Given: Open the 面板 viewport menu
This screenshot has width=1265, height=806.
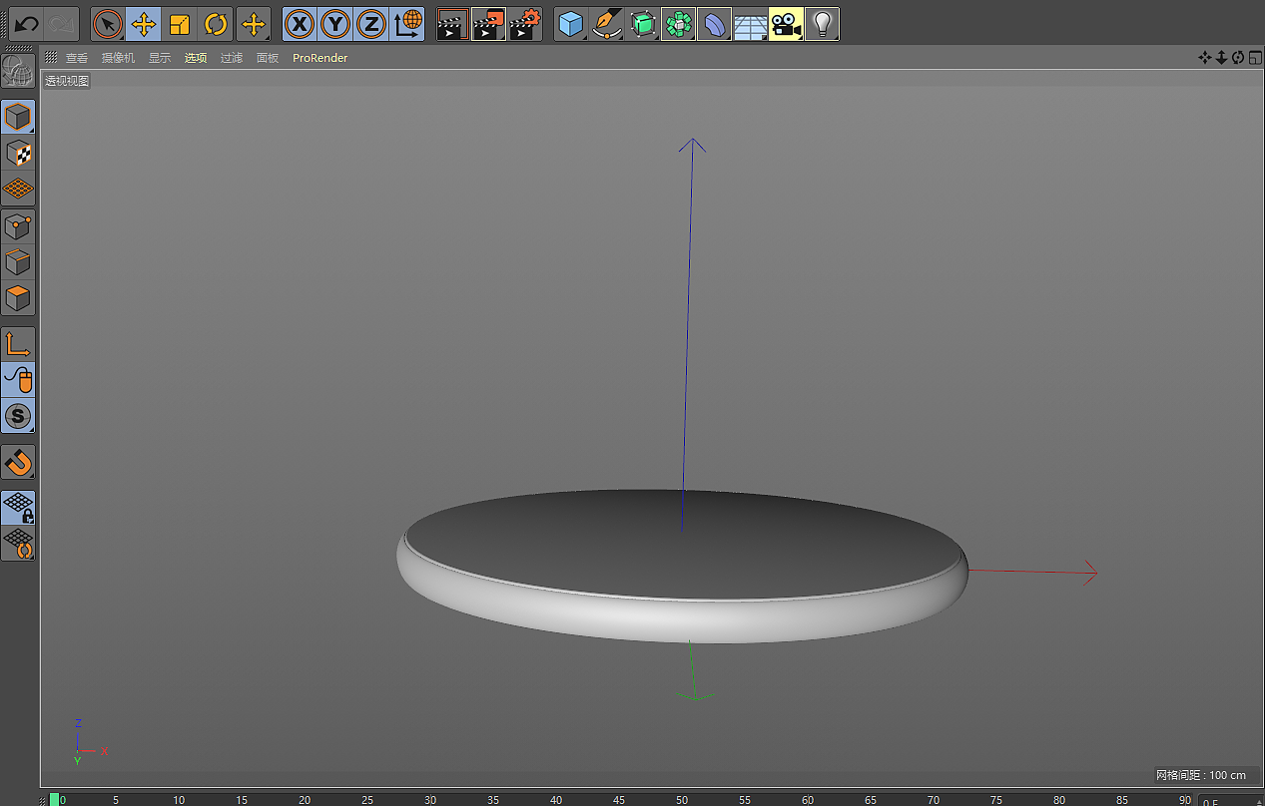Looking at the screenshot, I should coord(268,58).
